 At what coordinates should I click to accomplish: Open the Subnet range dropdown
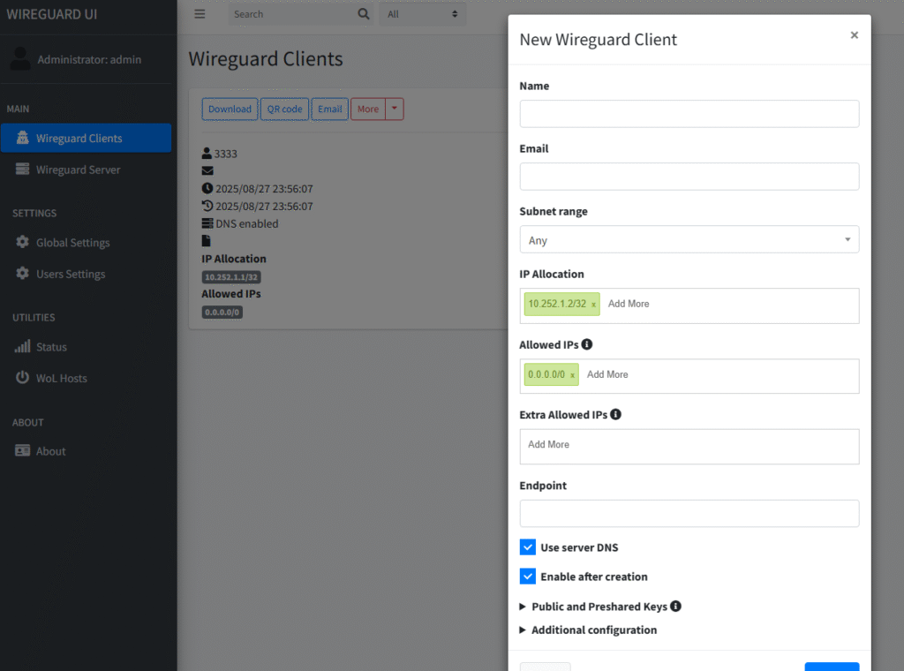689,240
